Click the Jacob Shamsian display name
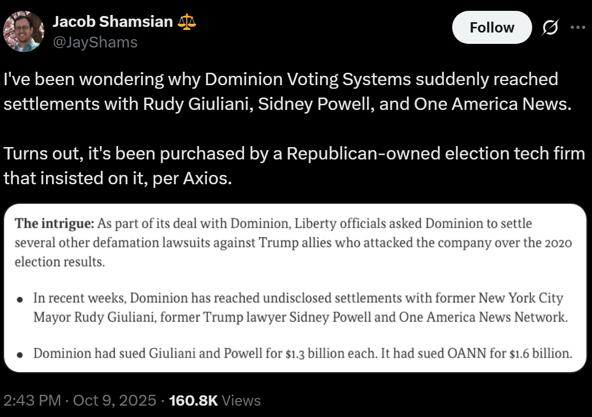Screen dimensions: 592x417 (x=112, y=22)
